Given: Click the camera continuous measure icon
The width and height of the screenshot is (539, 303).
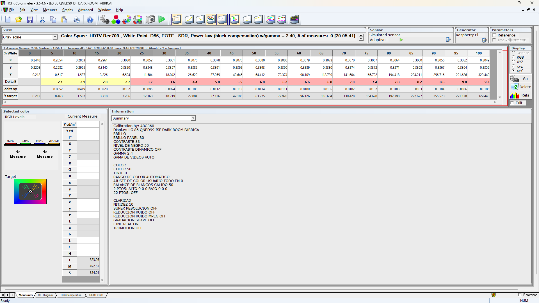Looking at the screenshot, I should [150, 20].
